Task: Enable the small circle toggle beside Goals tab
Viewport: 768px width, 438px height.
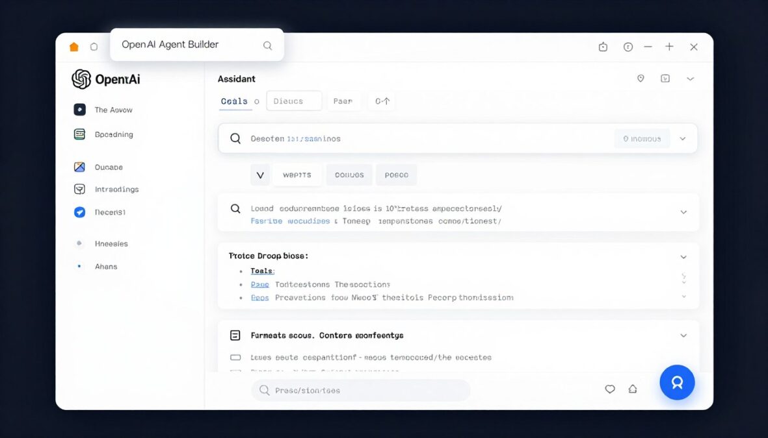Action: 256,101
